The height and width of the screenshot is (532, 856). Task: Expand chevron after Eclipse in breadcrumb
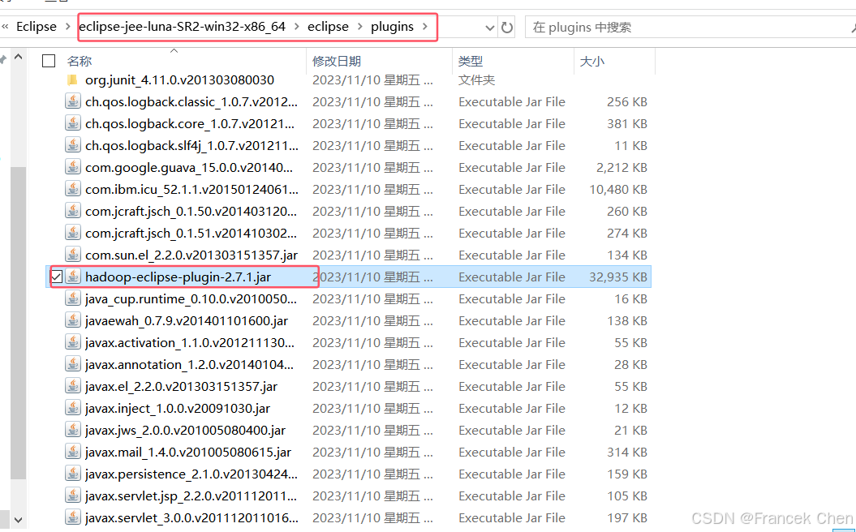(67, 27)
